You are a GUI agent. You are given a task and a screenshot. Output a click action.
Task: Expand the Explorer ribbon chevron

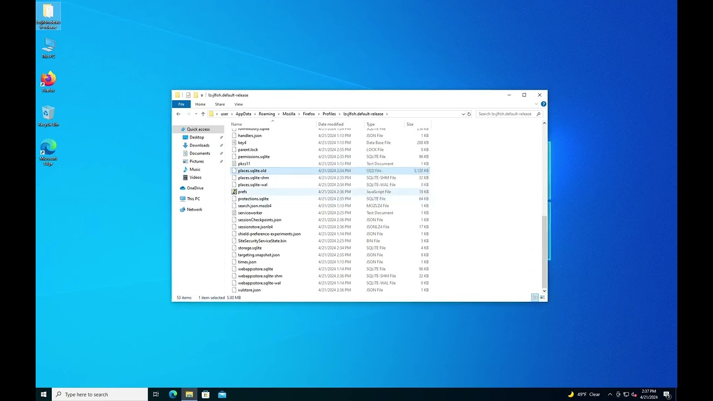537,104
